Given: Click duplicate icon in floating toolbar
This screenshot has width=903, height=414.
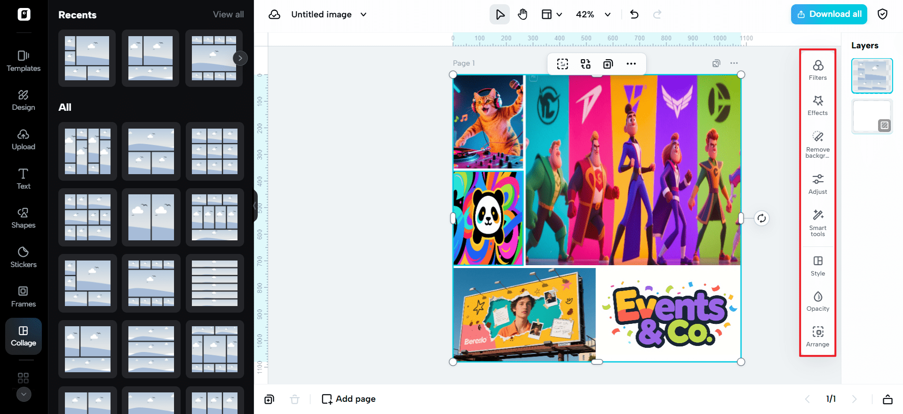Looking at the screenshot, I should tap(608, 64).
